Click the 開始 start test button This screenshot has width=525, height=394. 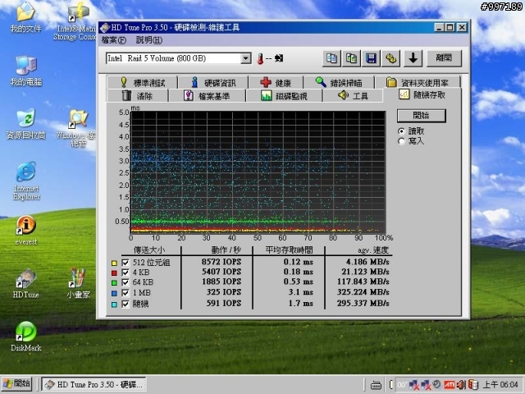tap(421, 116)
